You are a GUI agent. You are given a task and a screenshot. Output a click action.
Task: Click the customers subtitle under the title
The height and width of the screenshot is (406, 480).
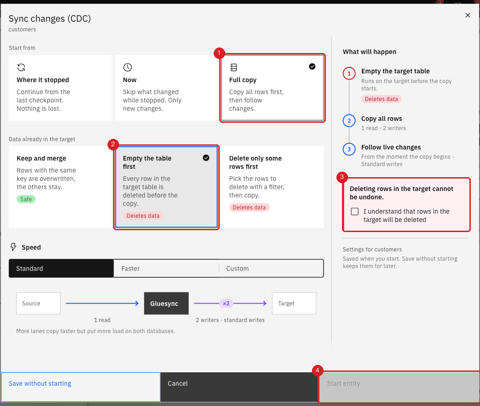[x=22, y=30]
